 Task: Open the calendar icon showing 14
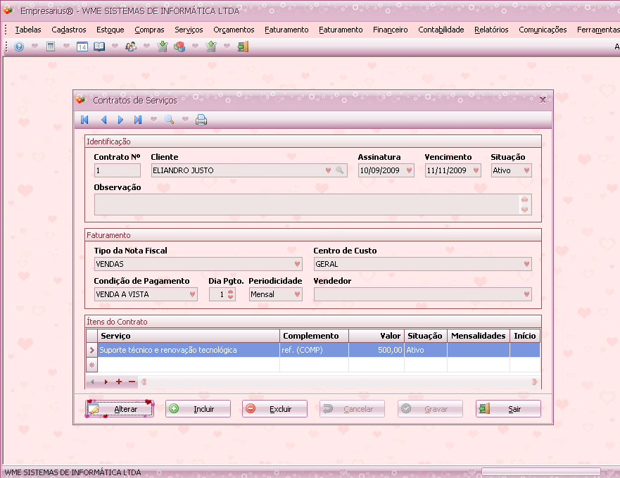(x=82, y=46)
